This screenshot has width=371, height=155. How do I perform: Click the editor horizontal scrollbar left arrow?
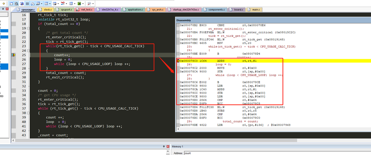[x=13, y=141]
